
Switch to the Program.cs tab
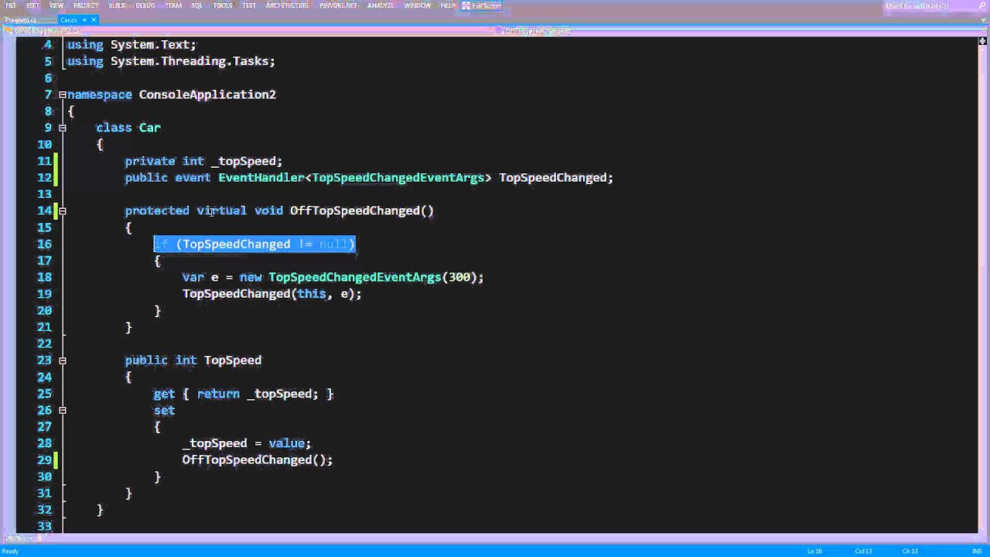click(x=20, y=19)
